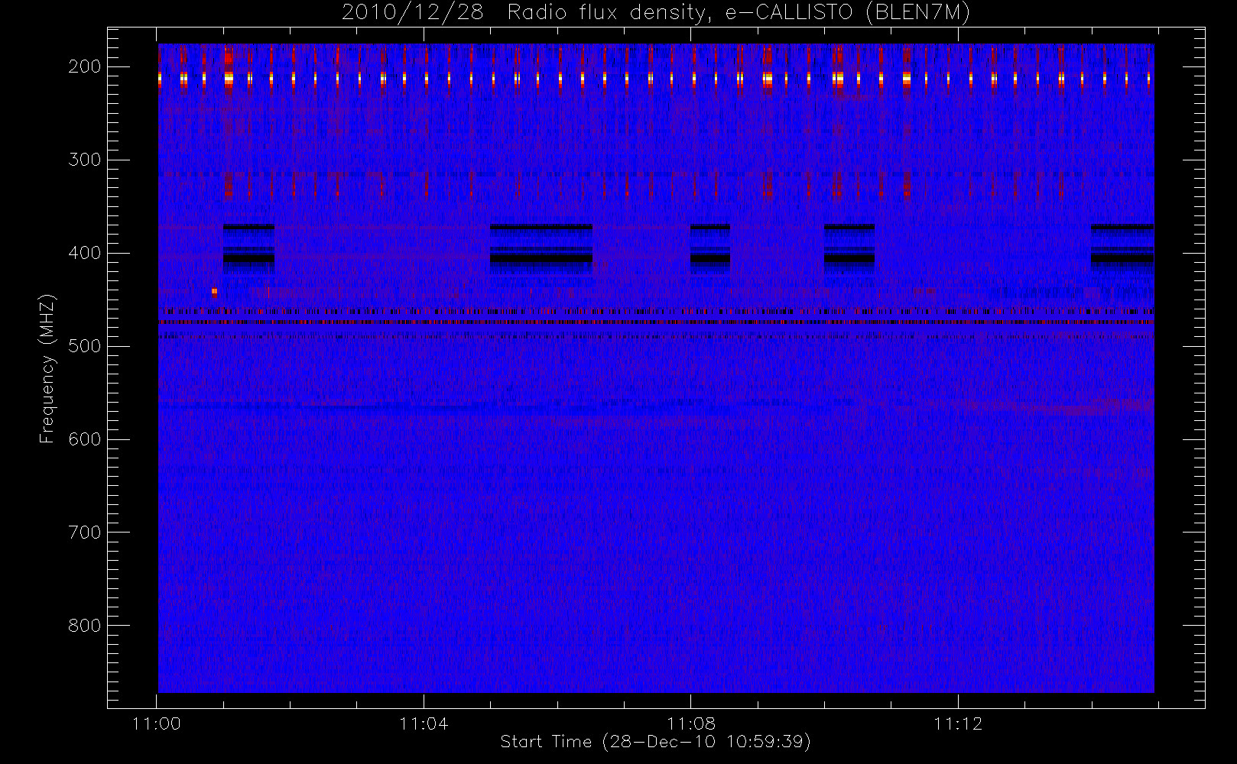Click the 200 frequency tick label
1237x764 pixels.
(85, 66)
